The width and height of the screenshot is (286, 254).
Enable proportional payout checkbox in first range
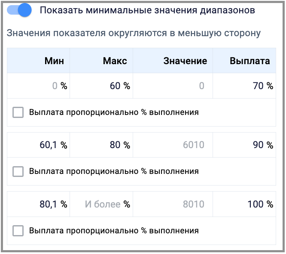18,113
